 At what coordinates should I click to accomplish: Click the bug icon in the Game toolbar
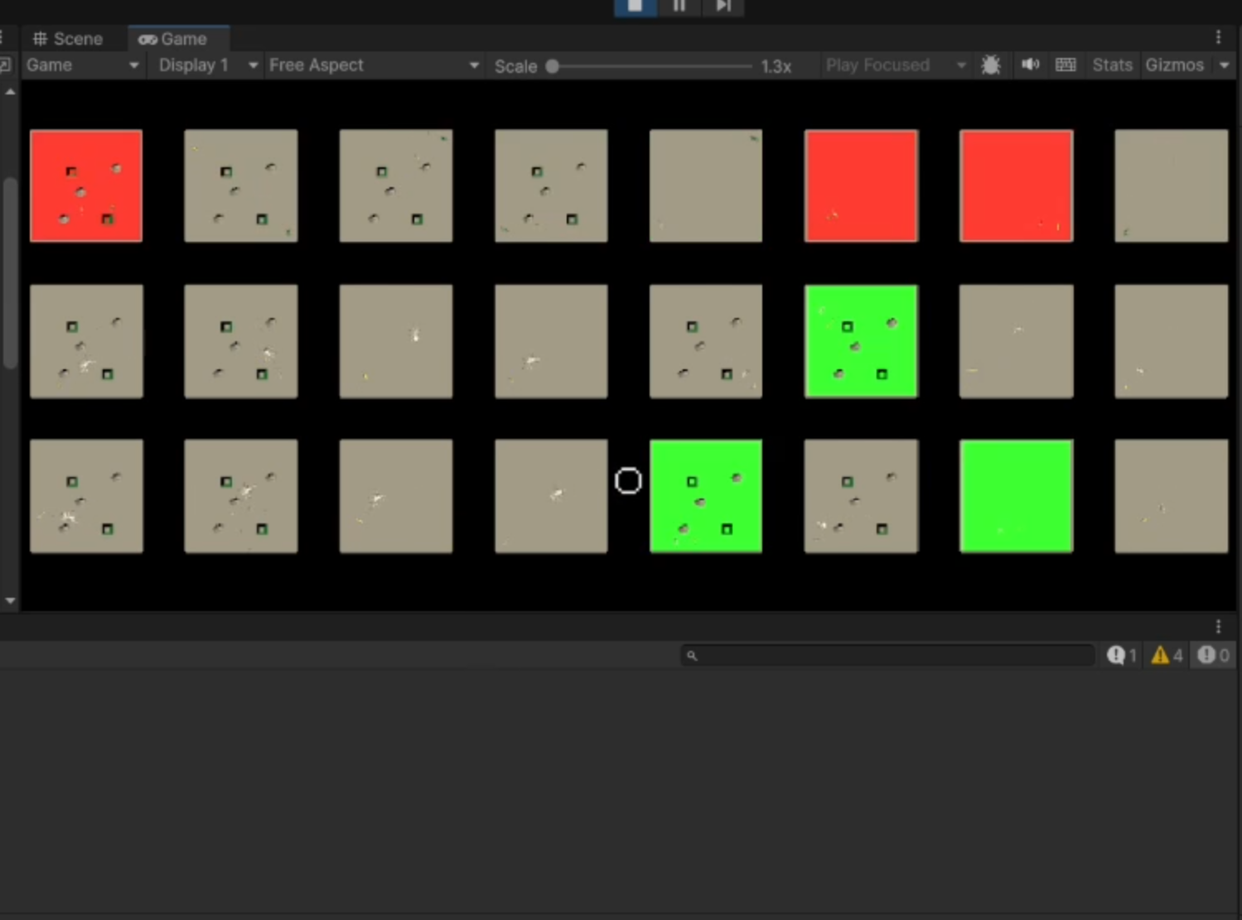pyautogui.click(x=991, y=65)
